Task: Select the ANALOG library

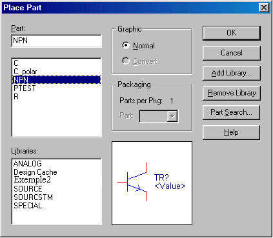Action: (x=56, y=164)
